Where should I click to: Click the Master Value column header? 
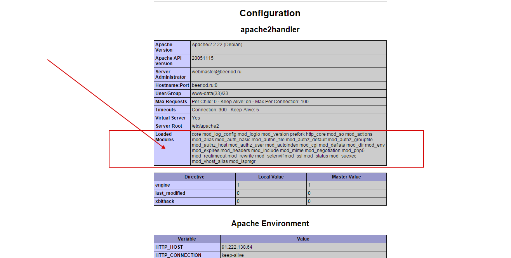[346, 177]
